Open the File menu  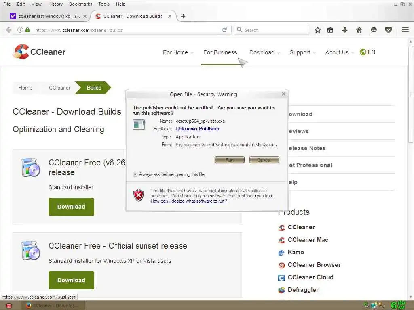(x=6, y=4)
